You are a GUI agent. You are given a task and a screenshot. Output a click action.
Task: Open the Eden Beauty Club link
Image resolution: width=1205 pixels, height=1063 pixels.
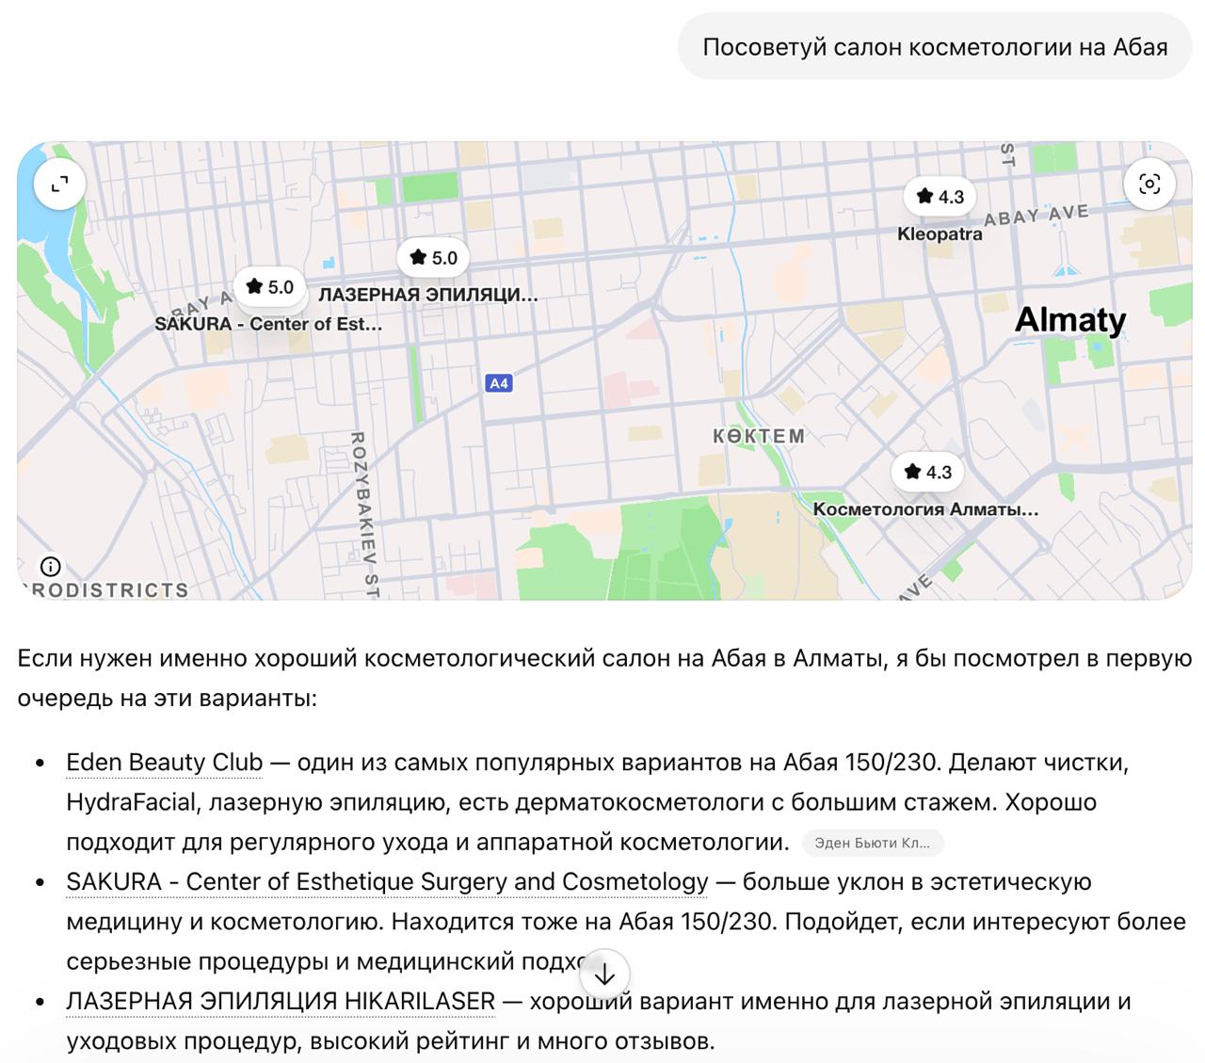click(164, 762)
